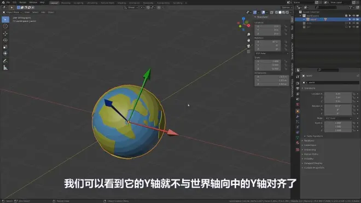
Task: Open the Material properties tab icon
Action: pyautogui.click(x=298, y=143)
